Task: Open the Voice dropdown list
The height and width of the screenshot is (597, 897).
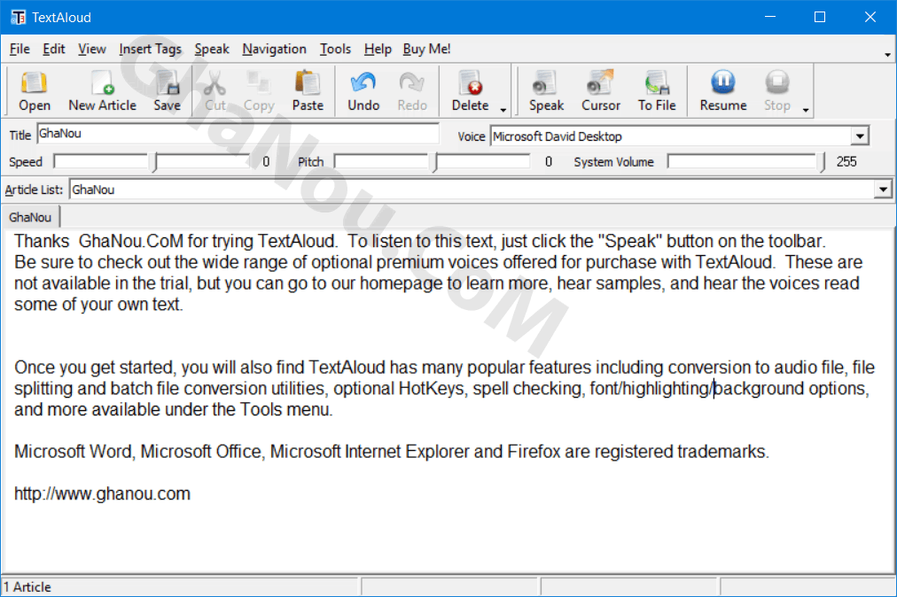Action: pyautogui.click(x=860, y=136)
